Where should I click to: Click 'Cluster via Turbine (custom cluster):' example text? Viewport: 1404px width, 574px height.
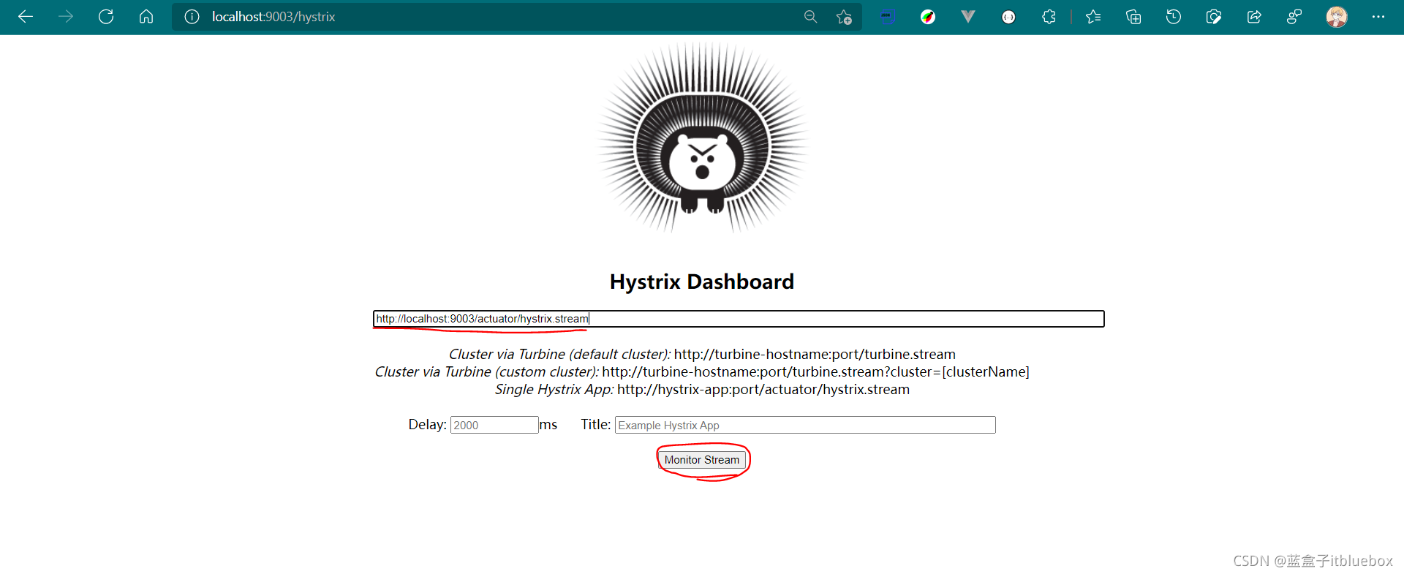[486, 371]
